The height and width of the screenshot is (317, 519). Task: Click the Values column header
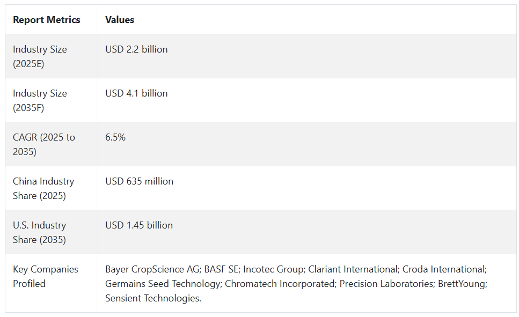[x=120, y=20]
